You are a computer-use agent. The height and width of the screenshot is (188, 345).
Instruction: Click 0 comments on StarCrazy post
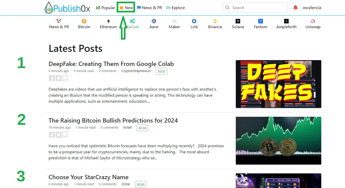[107, 184]
